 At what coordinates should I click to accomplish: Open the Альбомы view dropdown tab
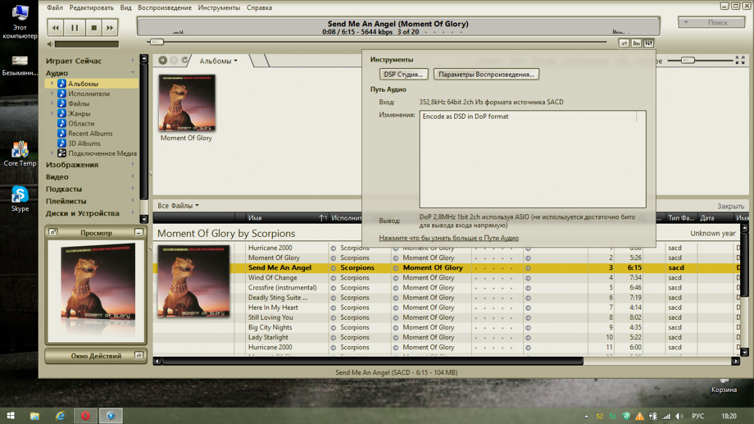point(219,61)
